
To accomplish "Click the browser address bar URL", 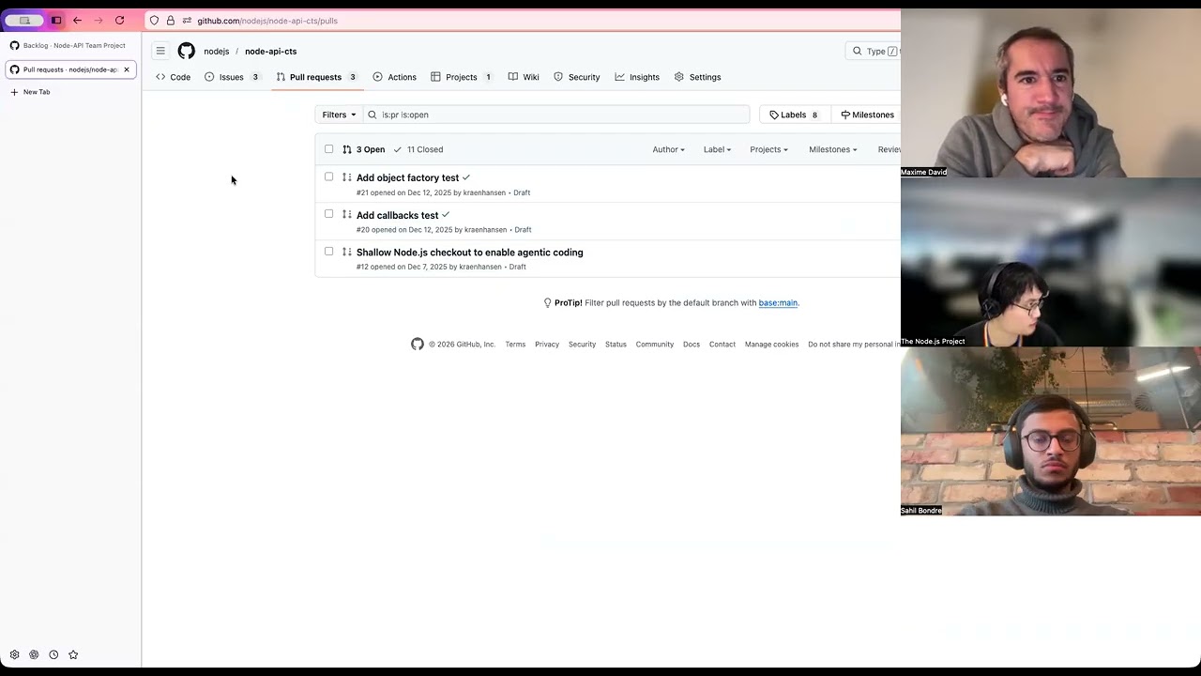I will pyautogui.click(x=267, y=21).
